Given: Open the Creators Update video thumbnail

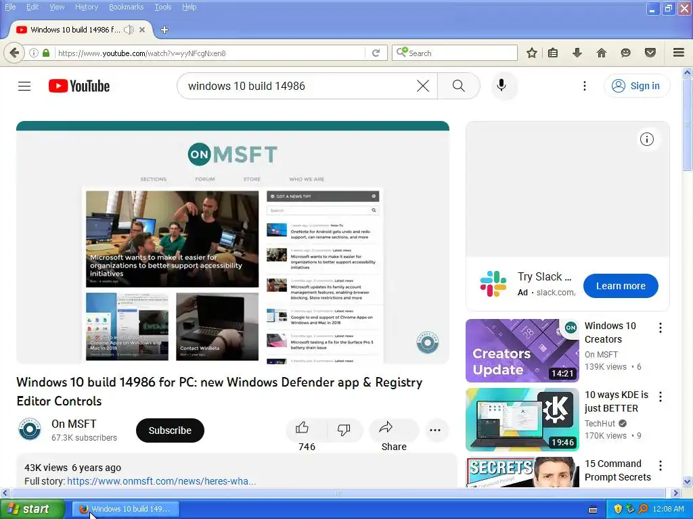Looking at the screenshot, I should 522,351.
